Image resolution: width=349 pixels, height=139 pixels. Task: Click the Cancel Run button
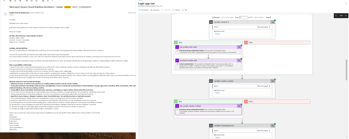click(166, 10)
